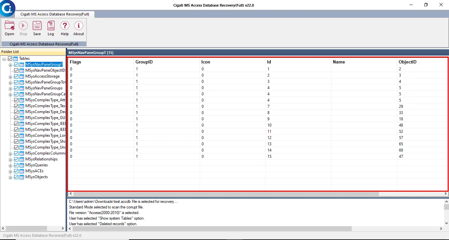Viewport: 449px width, 240px height.
Task: Click the Open database toolbar icon
Action: 10,26
